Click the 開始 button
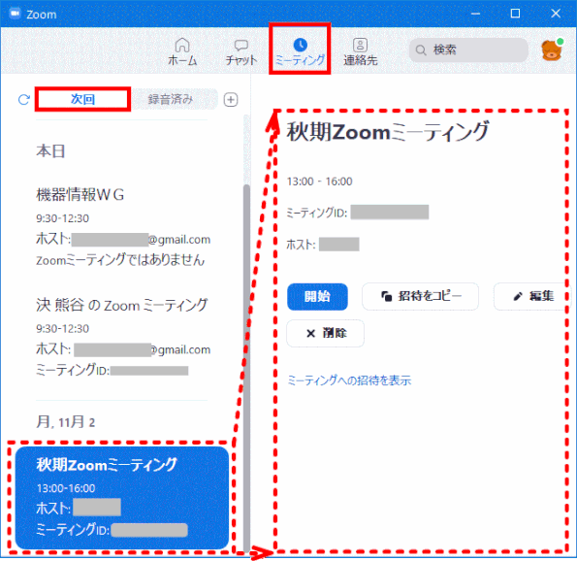The image size is (577, 561). coord(317,297)
